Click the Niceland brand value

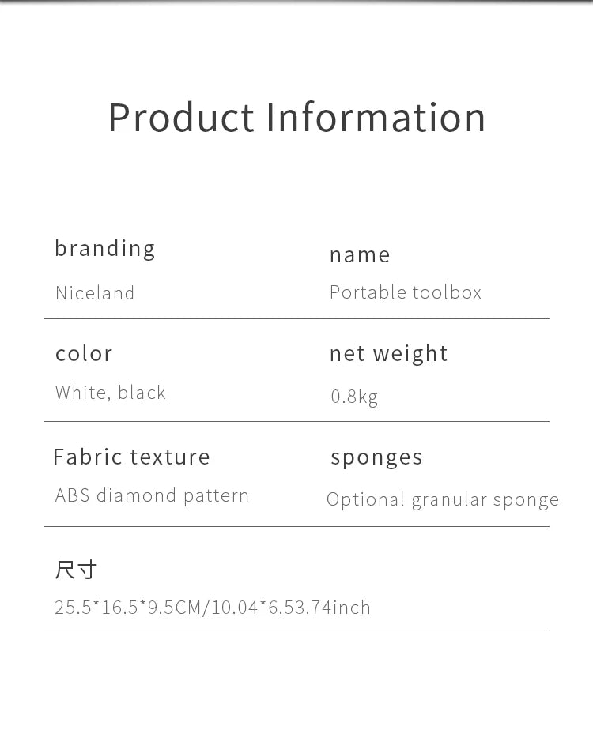(95, 293)
